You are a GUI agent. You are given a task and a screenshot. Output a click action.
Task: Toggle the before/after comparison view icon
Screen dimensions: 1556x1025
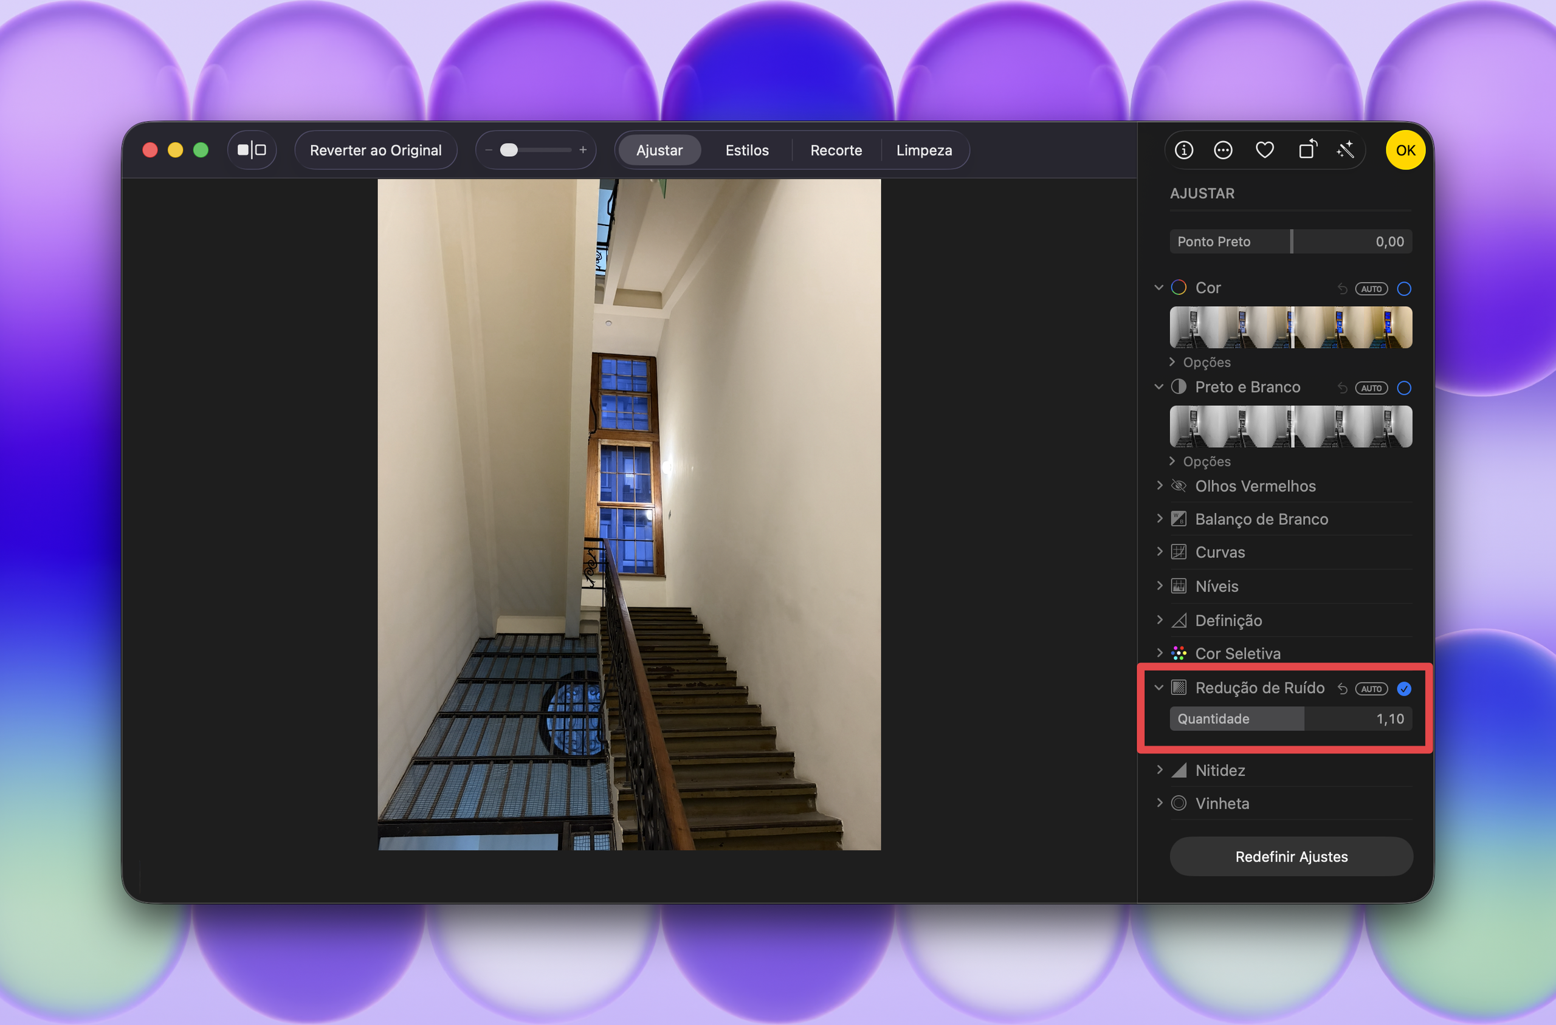coord(252,150)
